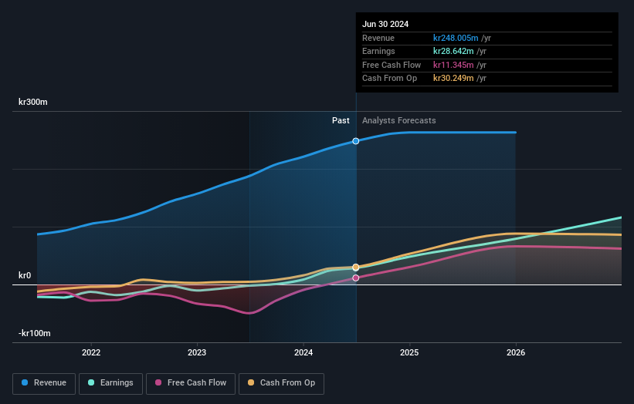This screenshot has height=404, width=634.
Task: Click the -kr100m y-axis label
Action: click(35, 333)
